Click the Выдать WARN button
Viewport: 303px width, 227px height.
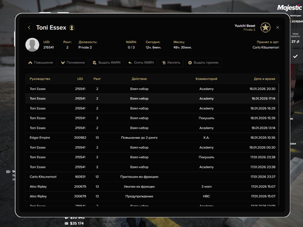(107, 63)
